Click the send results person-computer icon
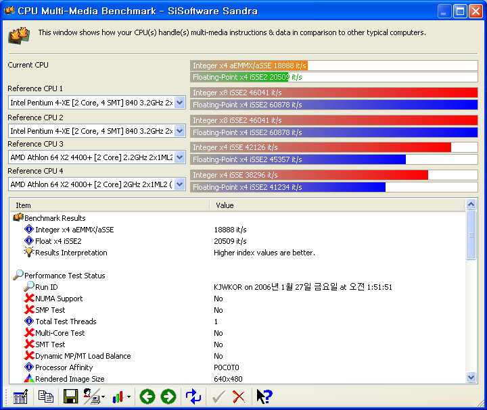 click(91, 396)
